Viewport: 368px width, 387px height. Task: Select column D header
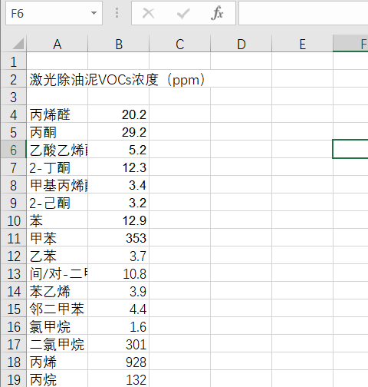click(x=242, y=44)
